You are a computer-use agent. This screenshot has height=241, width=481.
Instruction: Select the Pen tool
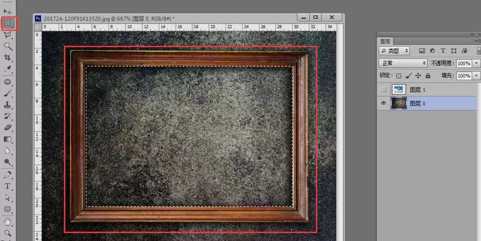8,175
